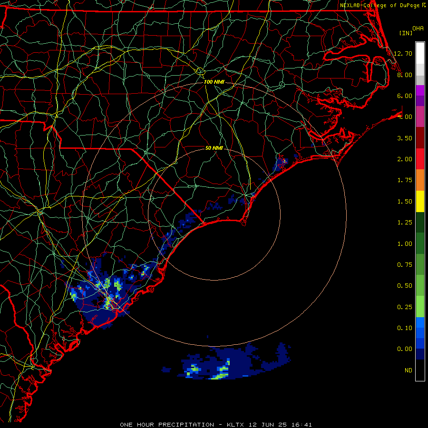Select the 0.75 legend value

tap(405, 265)
